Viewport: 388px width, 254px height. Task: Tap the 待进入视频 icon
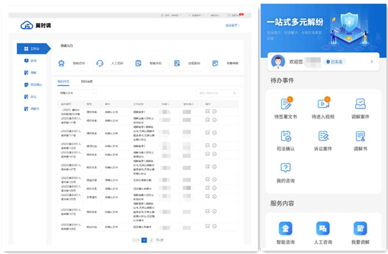[323, 105]
